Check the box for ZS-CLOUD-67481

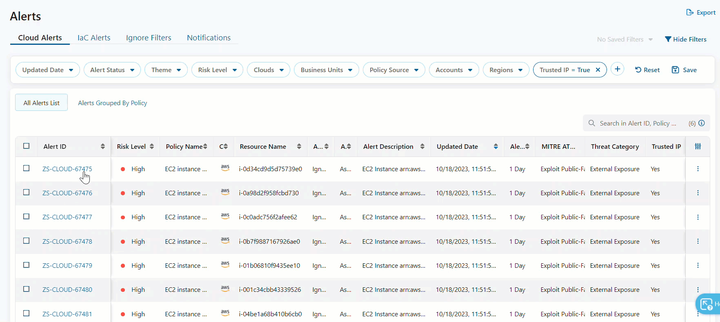(x=27, y=313)
